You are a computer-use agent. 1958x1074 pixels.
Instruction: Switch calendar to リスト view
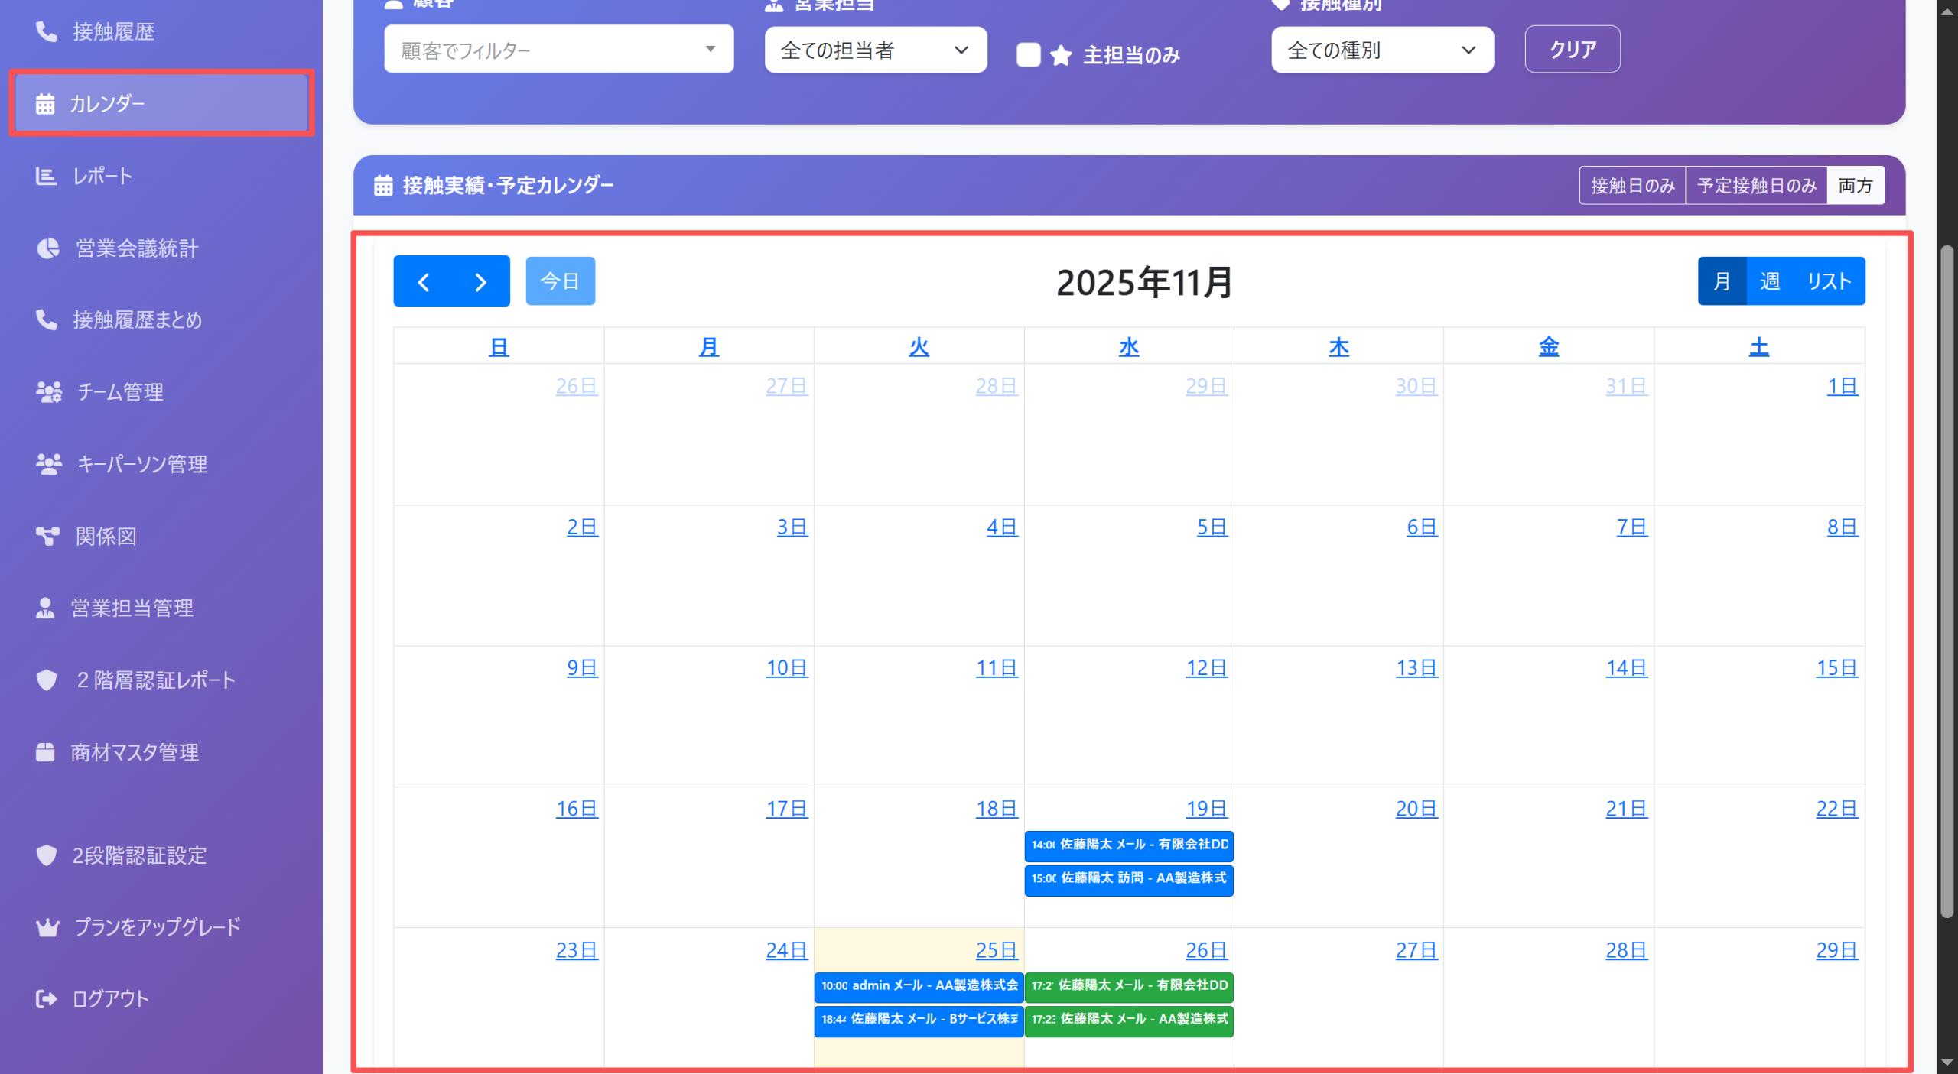pos(1828,281)
